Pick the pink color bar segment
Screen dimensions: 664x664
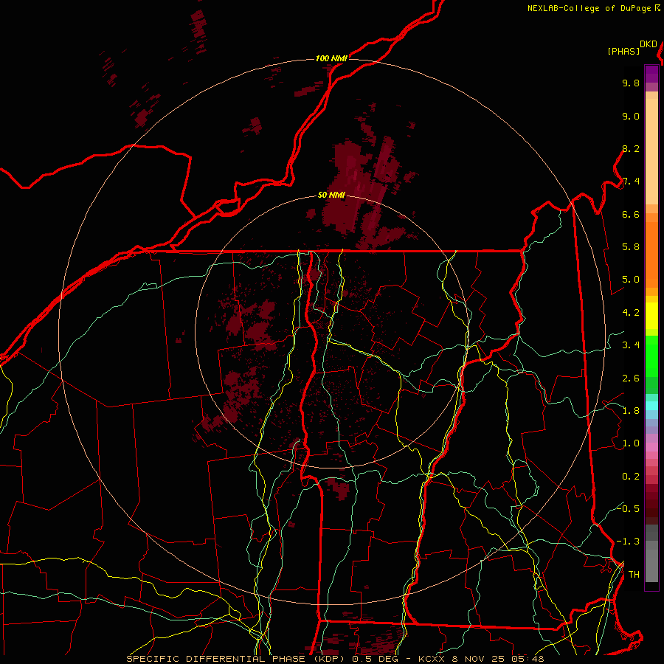[x=651, y=447]
